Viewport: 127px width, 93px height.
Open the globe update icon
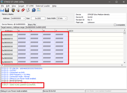34,10
